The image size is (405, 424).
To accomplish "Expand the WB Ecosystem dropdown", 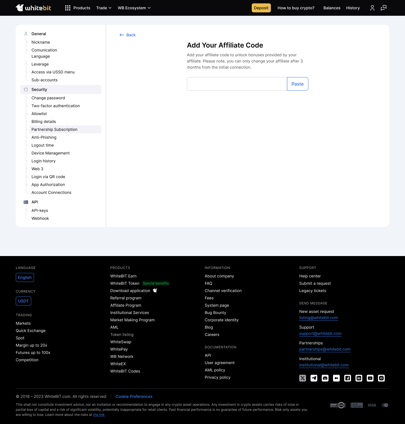I will 134,8.
